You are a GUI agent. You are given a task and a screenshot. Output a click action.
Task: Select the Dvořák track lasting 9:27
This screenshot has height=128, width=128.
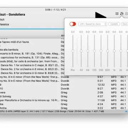(x=64, y=89)
